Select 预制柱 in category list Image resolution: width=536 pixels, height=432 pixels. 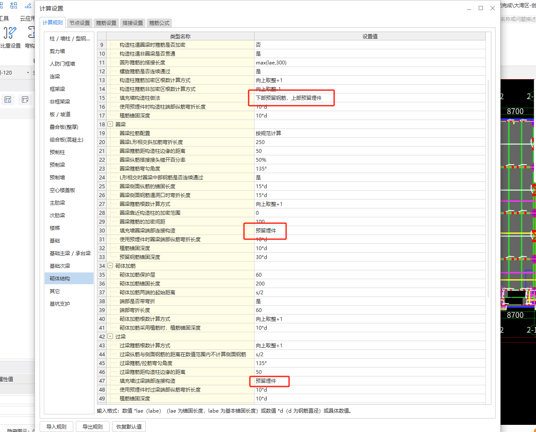[69, 152]
